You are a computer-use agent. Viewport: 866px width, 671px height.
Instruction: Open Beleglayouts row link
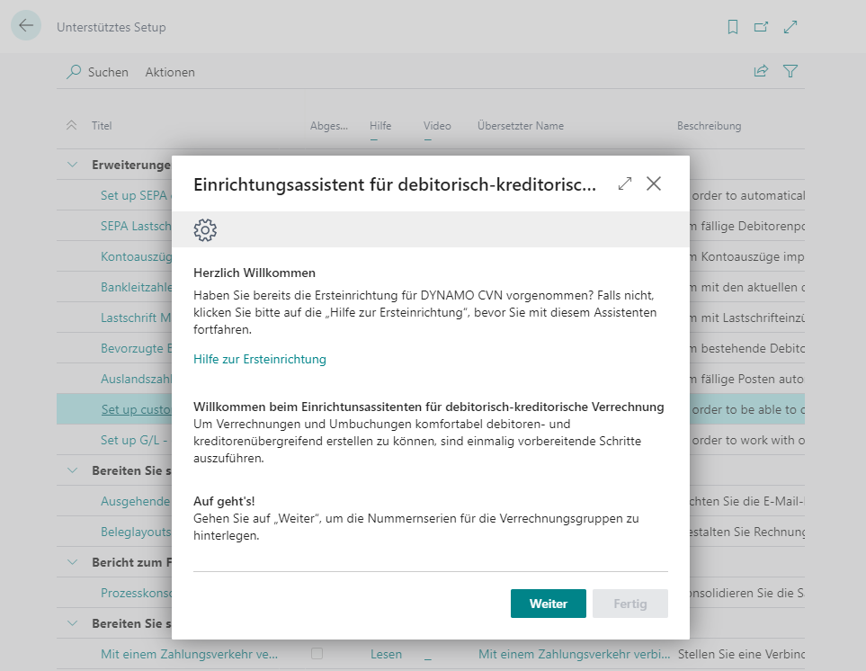pyautogui.click(x=136, y=532)
